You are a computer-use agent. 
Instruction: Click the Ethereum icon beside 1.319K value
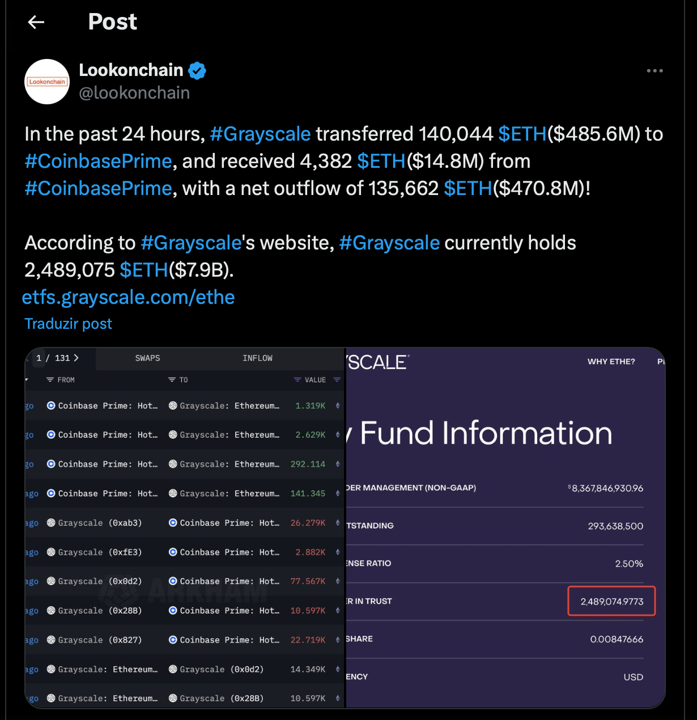[x=338, y=405]
